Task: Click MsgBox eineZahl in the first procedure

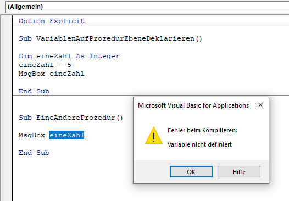Action: click(52, 74)
